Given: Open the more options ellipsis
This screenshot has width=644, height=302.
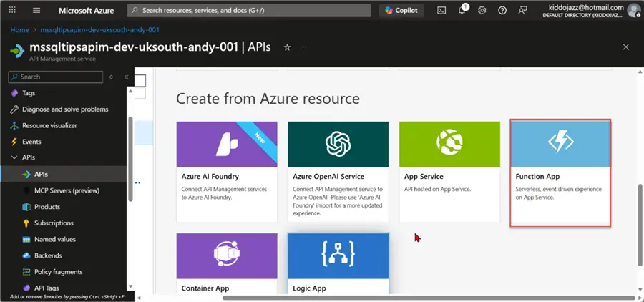Looking at the screenshot, I should point(303,47).
